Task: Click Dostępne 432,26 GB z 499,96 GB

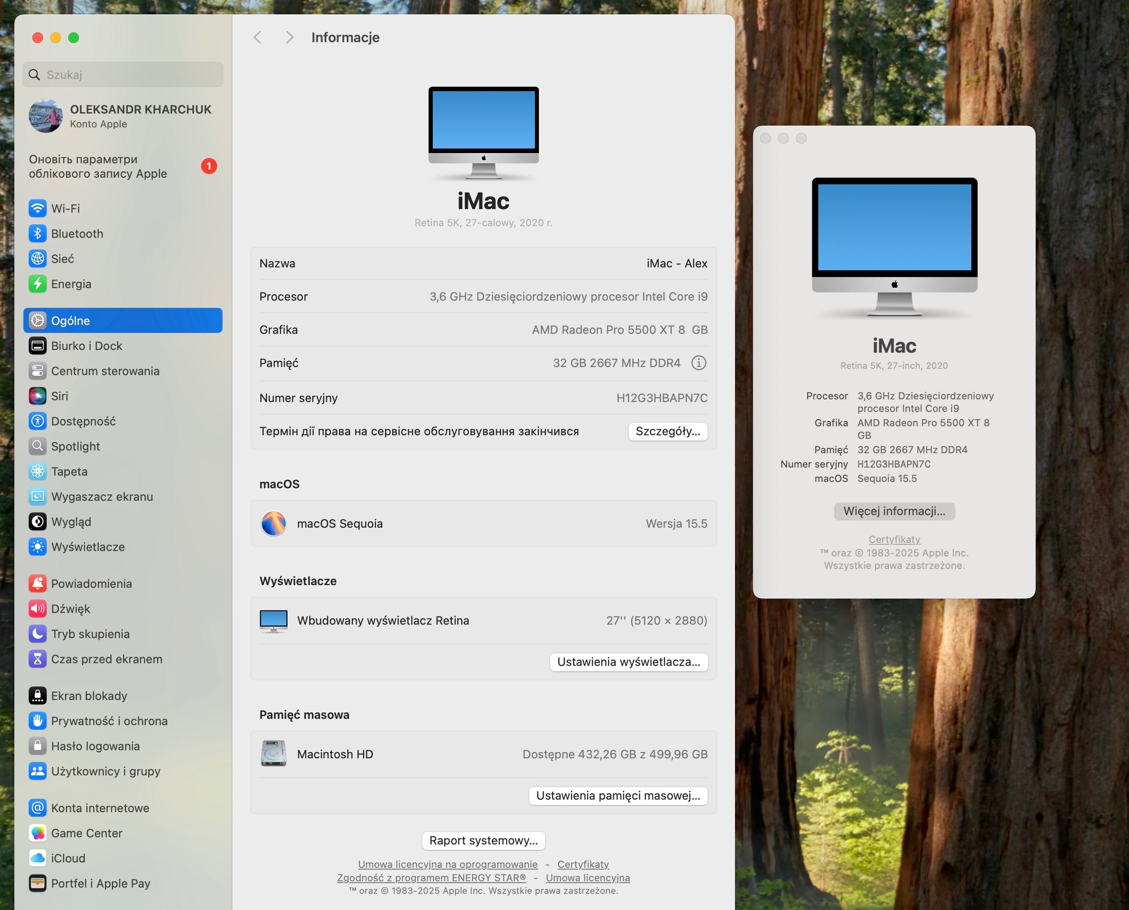Action: pyautogui.click(x=615, y=754)
